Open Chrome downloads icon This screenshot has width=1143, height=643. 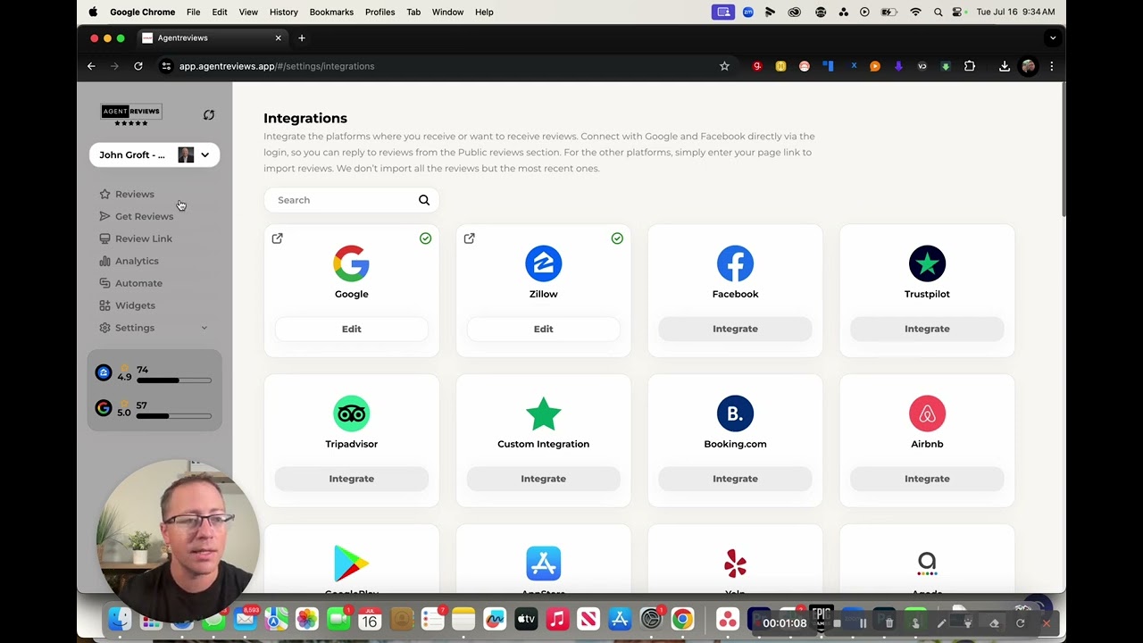click(x=1005, y=66)
